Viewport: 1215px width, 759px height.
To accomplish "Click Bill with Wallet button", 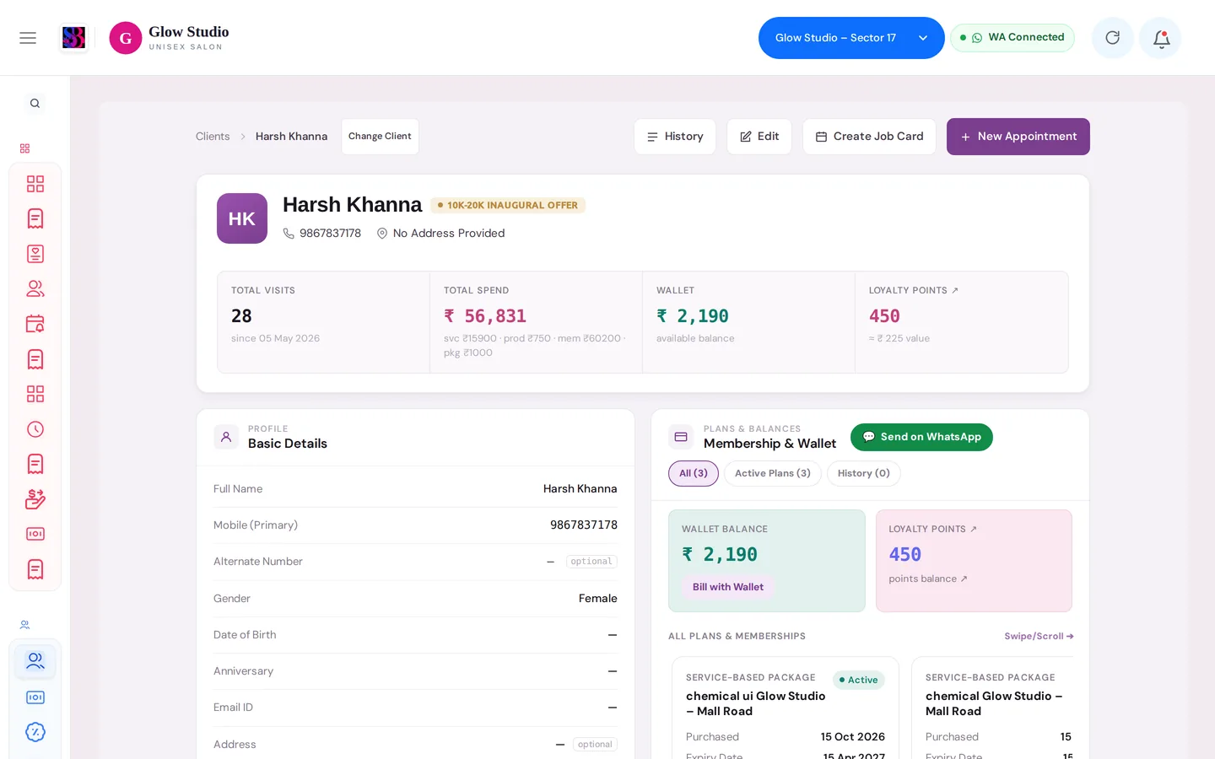I will 728,587.
